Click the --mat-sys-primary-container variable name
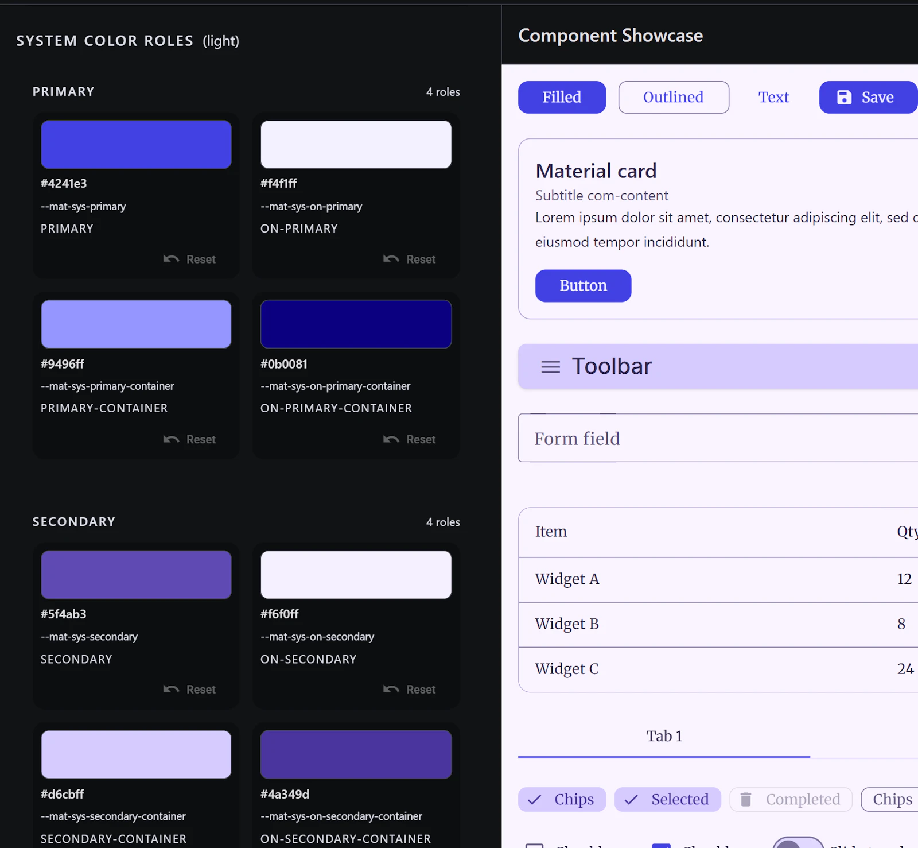Image resolution: width=918 pixels, height=848 pixels. tap(107, 386)
